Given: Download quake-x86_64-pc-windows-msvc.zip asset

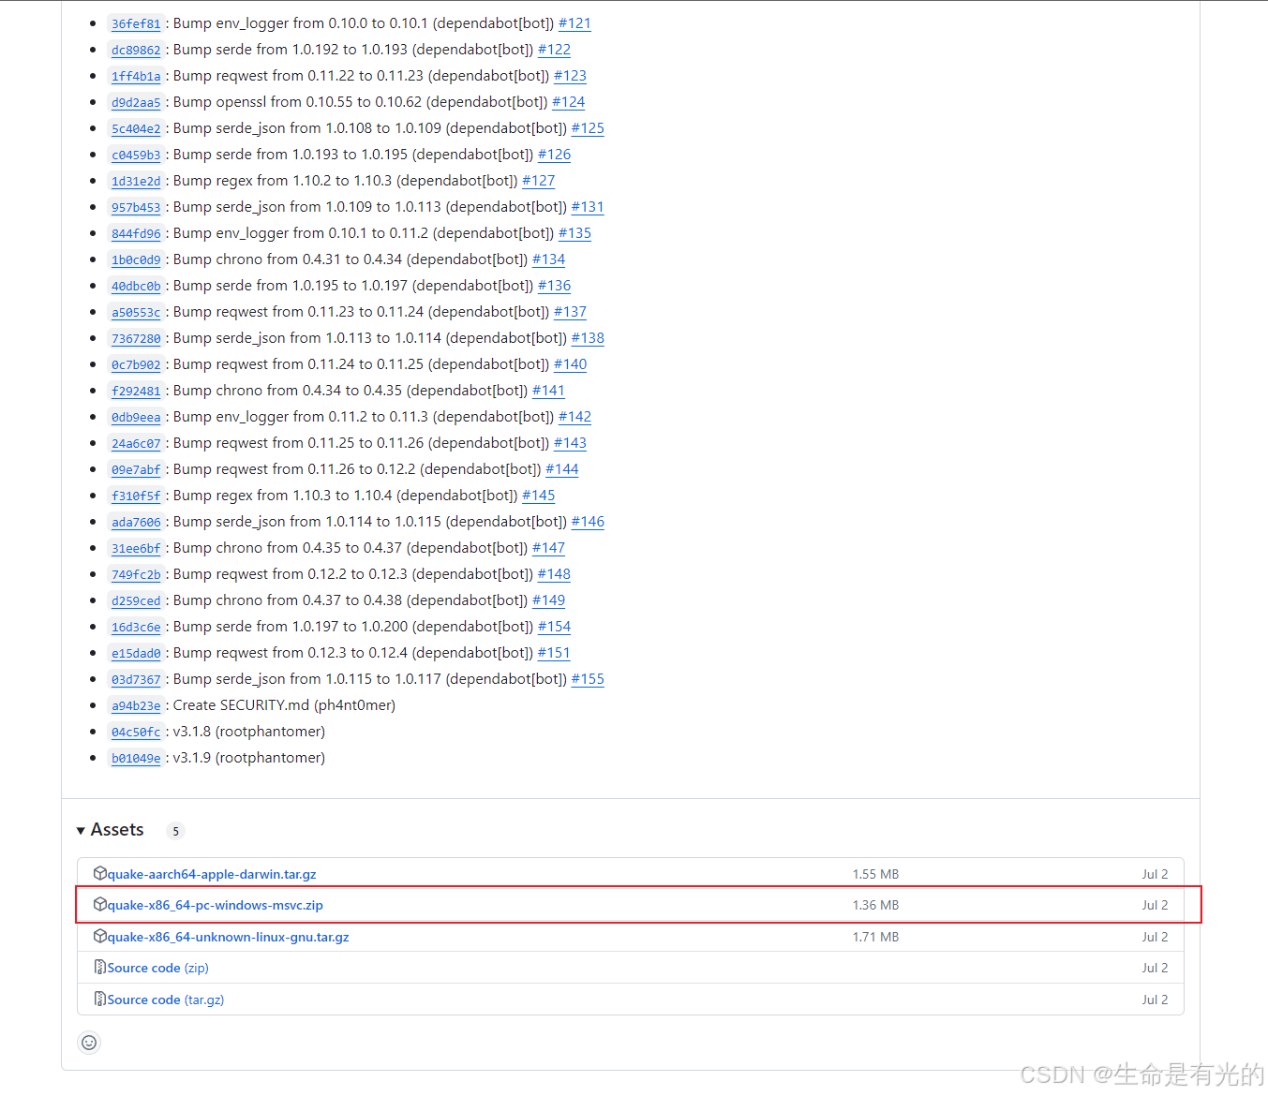Looking at the screenshot, I should (215, 905).
